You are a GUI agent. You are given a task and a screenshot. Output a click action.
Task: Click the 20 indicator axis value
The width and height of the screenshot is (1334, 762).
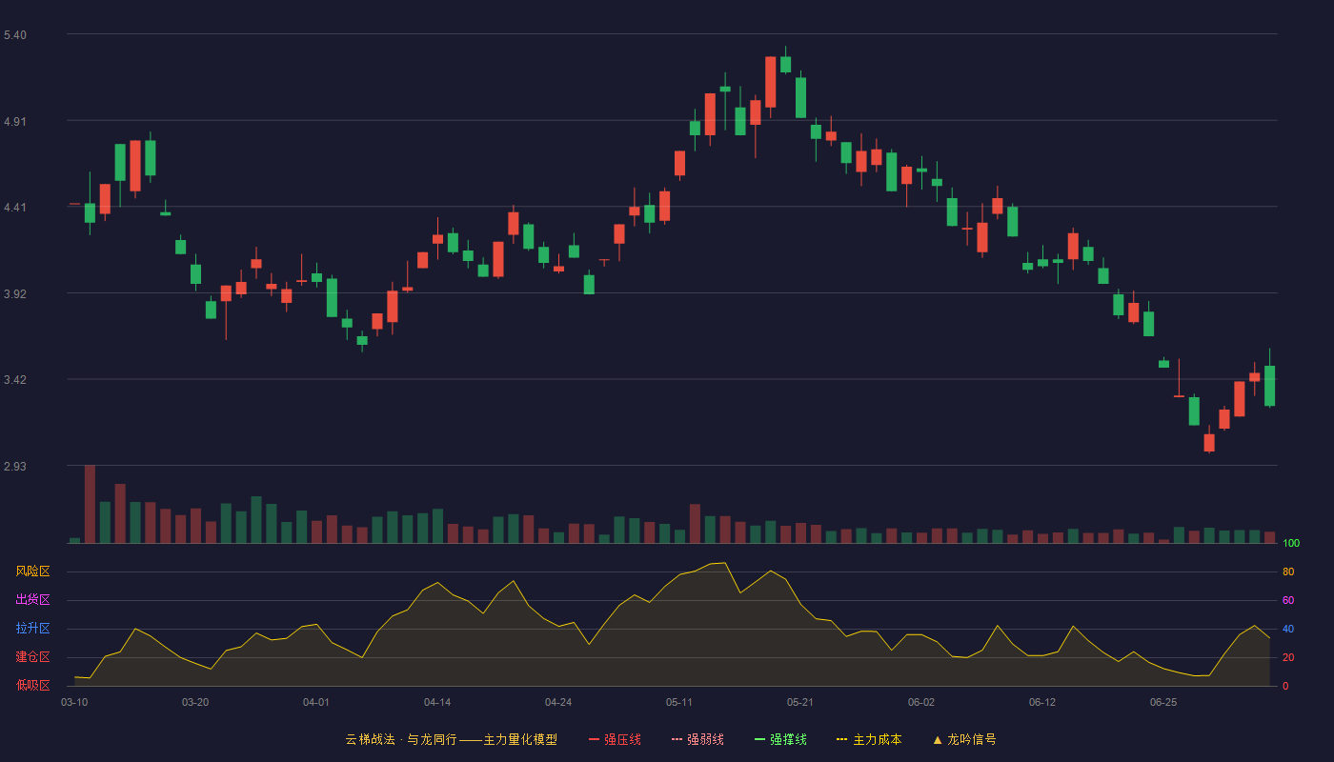[x=1288, y=657]
